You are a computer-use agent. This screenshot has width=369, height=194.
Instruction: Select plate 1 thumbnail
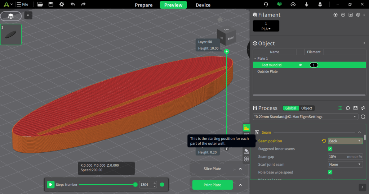[11, 34]
